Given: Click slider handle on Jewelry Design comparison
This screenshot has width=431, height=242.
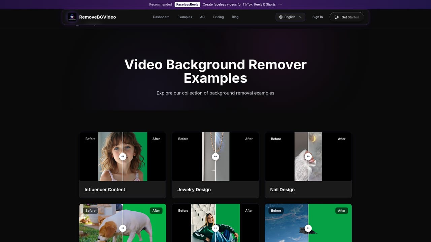Looking at the screenshot, I should point(215,157).
